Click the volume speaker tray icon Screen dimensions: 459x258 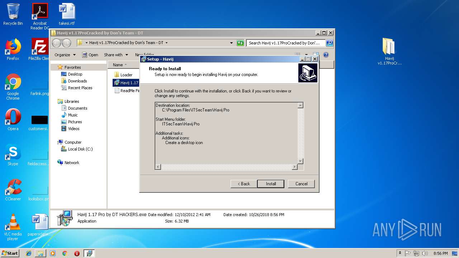click(424, 253)
